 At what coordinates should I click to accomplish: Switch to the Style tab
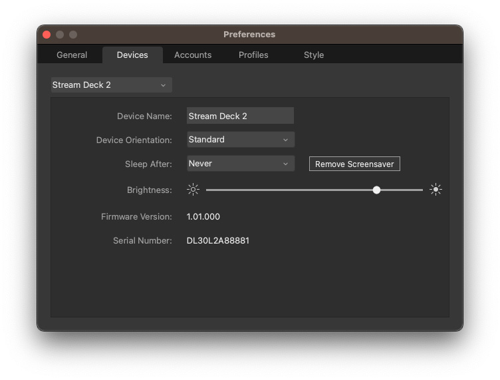pyautogui.click(x=314, y=55)
